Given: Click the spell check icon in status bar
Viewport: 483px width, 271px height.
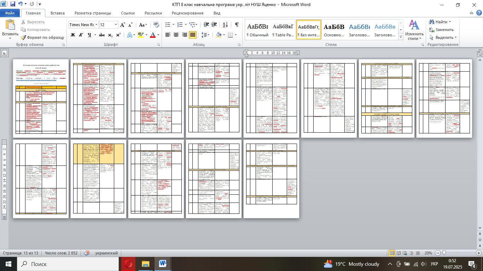Looking at the screenshot, I should [87, 253].
